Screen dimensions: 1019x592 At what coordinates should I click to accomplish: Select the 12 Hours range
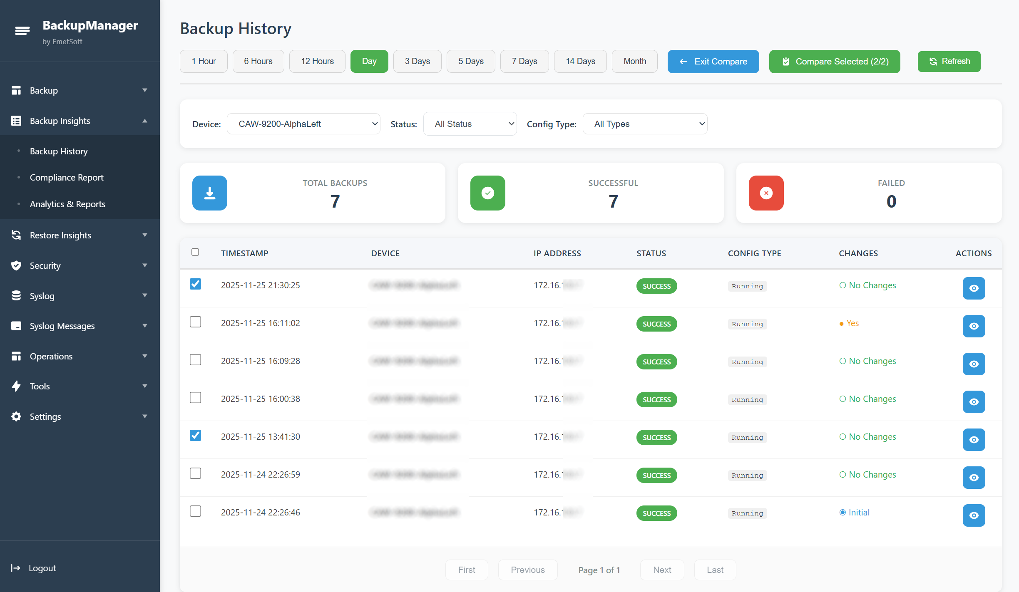(317, 61)
